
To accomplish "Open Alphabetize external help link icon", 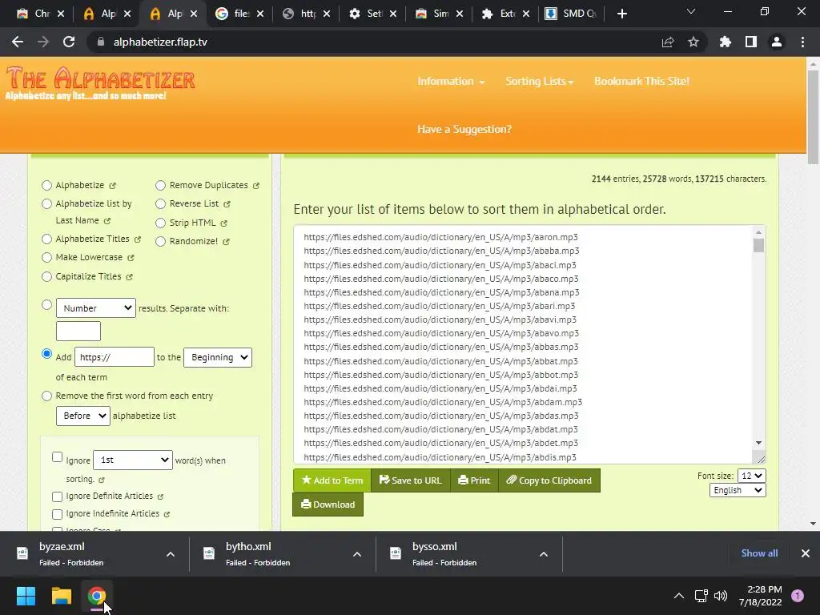I will point(112,186).
